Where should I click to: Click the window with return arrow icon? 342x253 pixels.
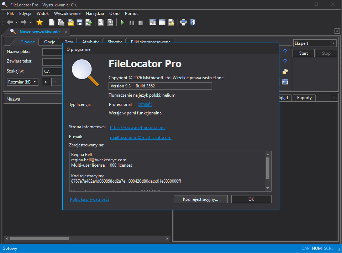pyautogui.click(x=153, y=22)
